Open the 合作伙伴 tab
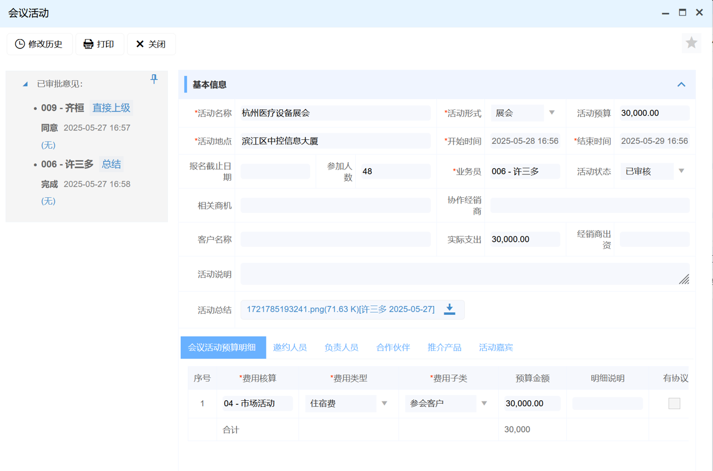This screenshot has height=471, width=713. [x=393, y=347]
